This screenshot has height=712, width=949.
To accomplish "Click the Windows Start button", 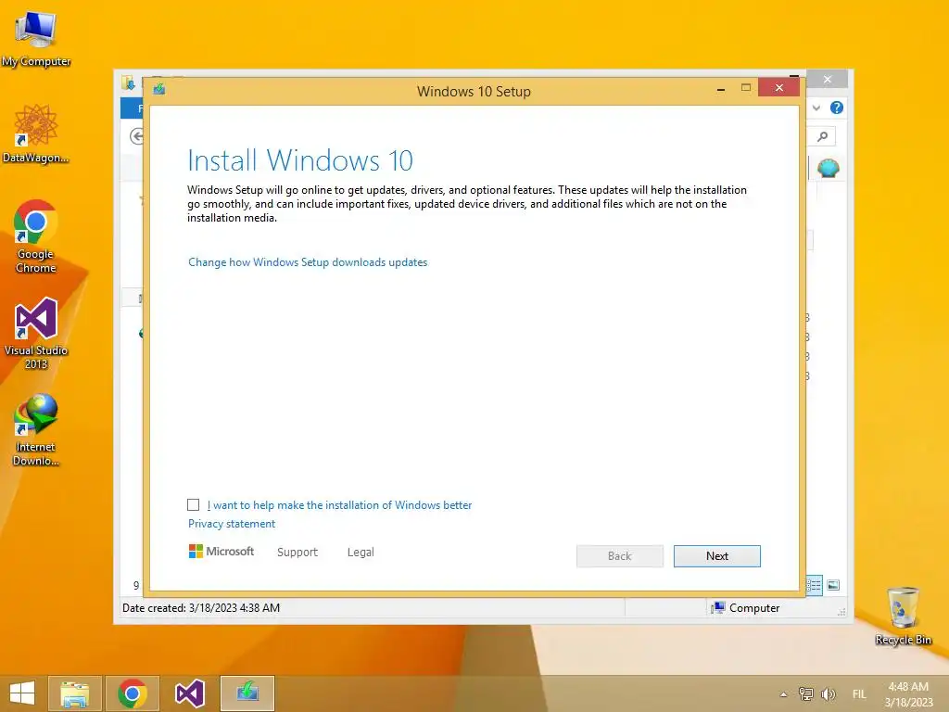I will point(22,693).
